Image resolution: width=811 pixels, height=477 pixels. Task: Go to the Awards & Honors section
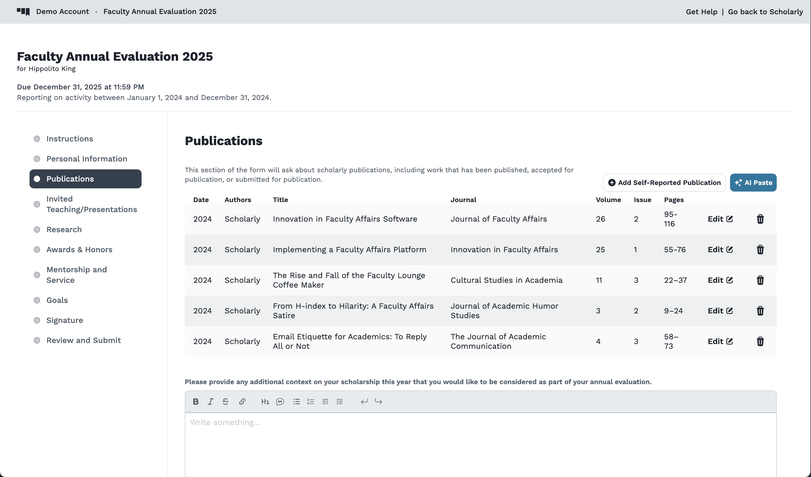(79, 250)
